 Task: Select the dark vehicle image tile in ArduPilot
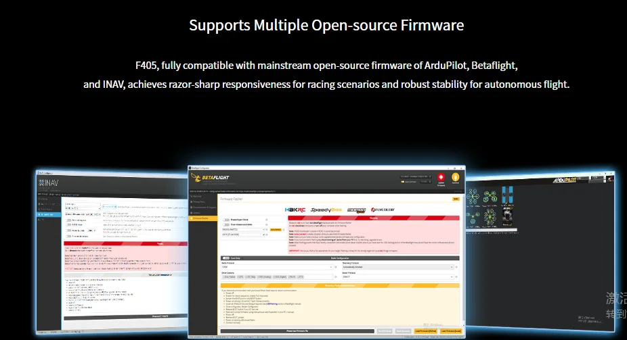(x=507, y=217)
